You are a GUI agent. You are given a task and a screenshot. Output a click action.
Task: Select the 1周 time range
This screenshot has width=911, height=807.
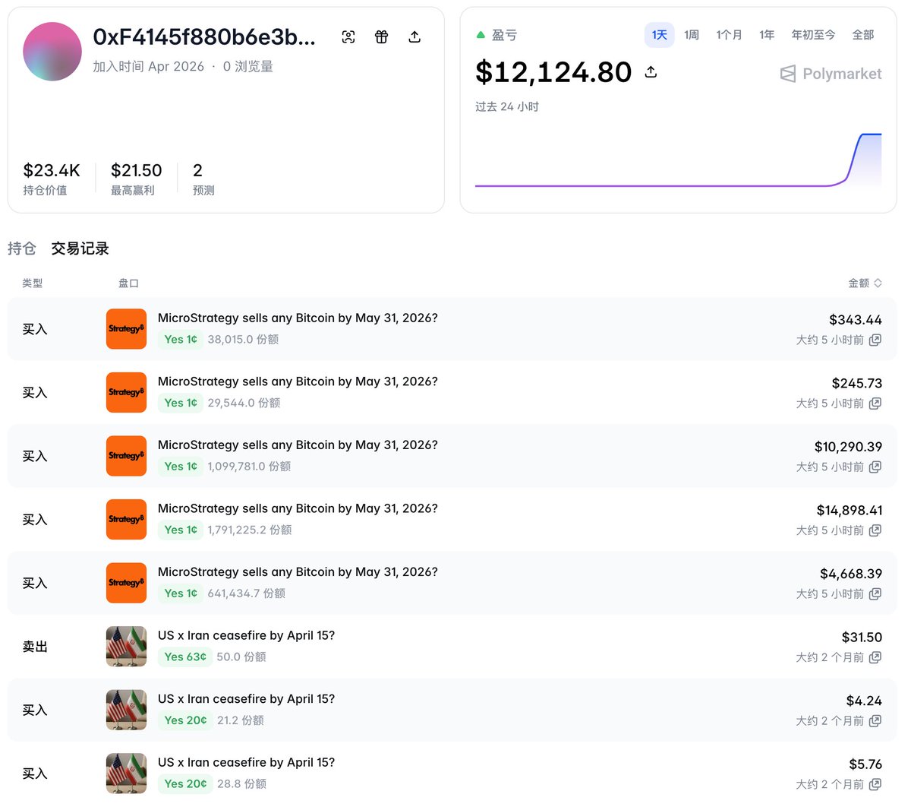click(x=692, y=35)
